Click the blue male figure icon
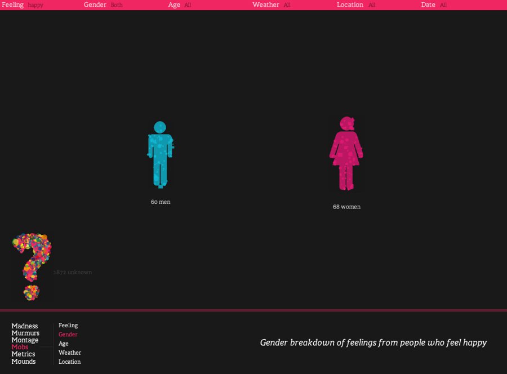Image resolution: width=507 pixels, height=374 pixels. pyautogui.click(x=160, y=154)
